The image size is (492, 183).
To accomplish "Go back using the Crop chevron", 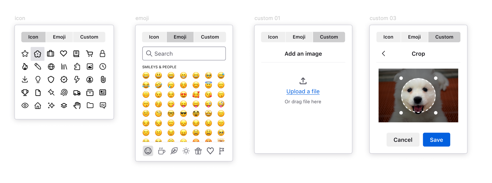I will (384, 54).
